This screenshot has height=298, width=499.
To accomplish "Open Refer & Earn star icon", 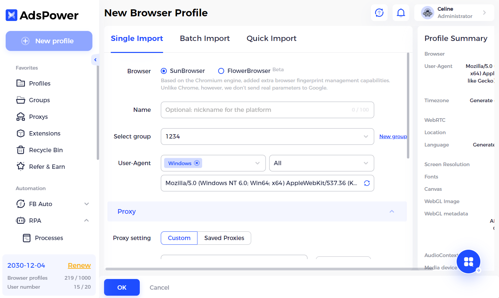I will (x=21, y=166).
